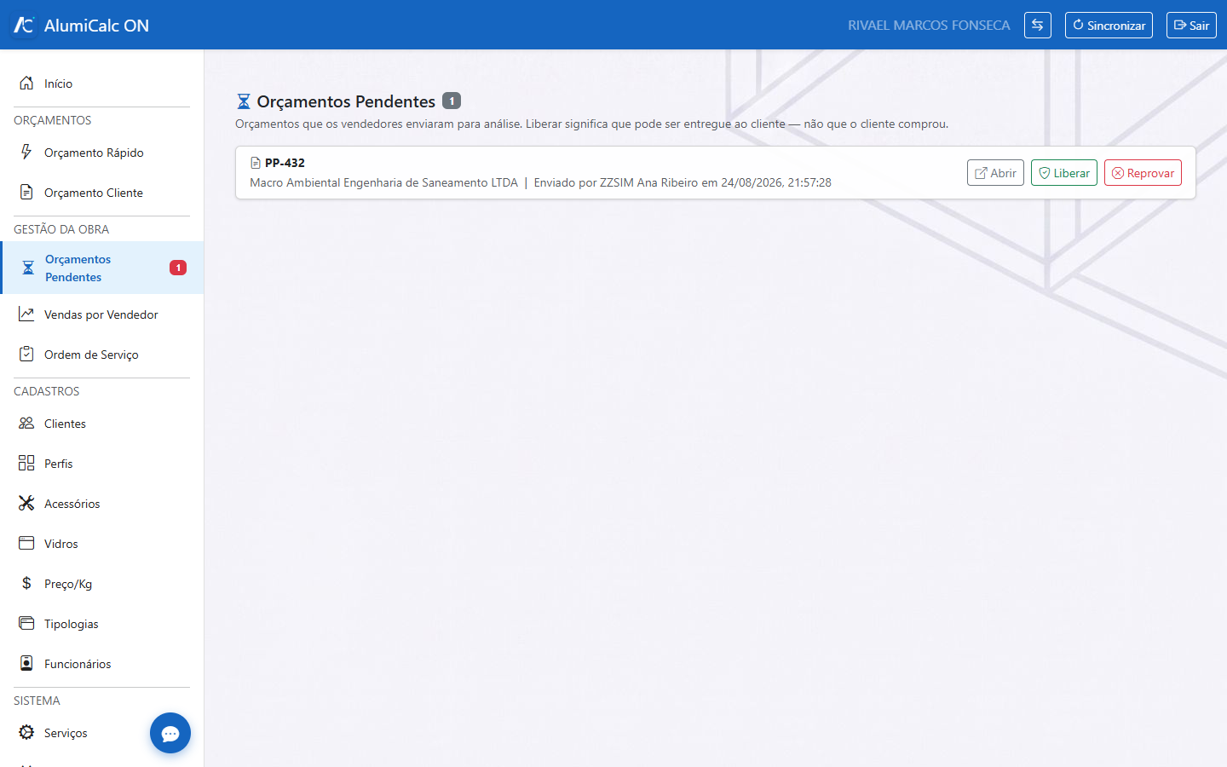Select Orçamentos Pendentes in sidebar
1227x767 pixels.
pos(102,268)
